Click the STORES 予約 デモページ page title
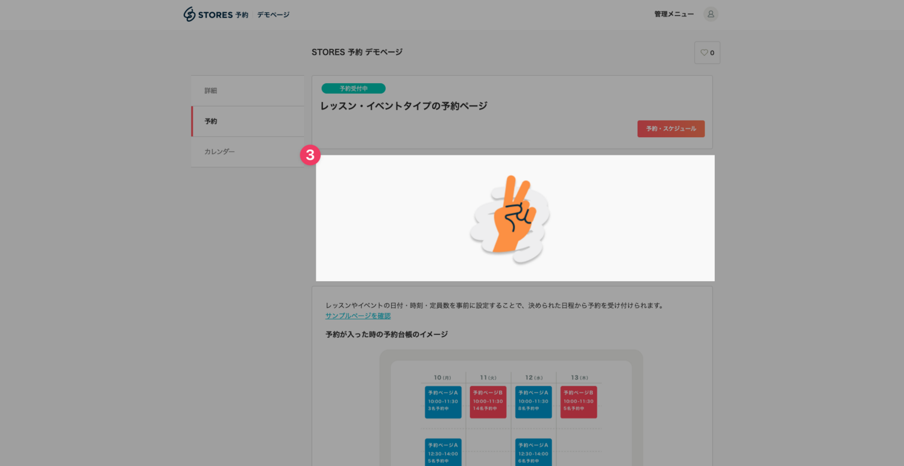This screenshot has width=904, height=466. 357,52
